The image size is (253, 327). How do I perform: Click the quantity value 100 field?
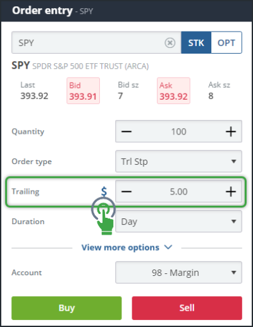coord(178,132)
